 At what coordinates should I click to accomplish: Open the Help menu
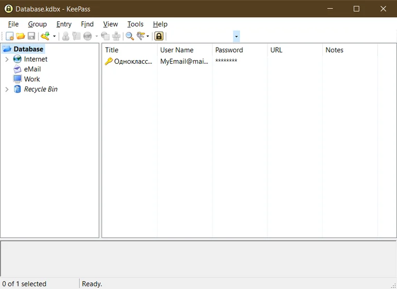[160, 24]
